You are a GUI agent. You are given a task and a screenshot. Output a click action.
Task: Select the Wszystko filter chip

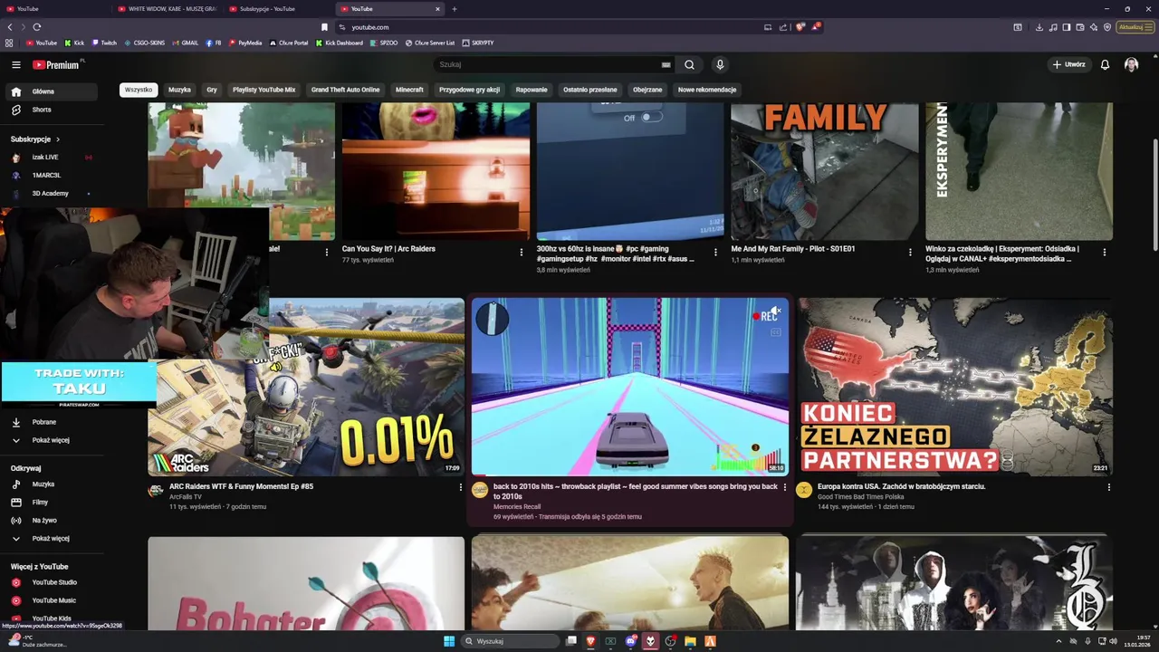(x=139, y=90)
